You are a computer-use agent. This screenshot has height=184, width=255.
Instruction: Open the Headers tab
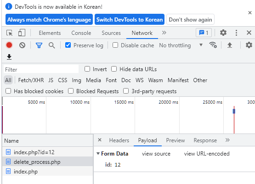point(119,140)
